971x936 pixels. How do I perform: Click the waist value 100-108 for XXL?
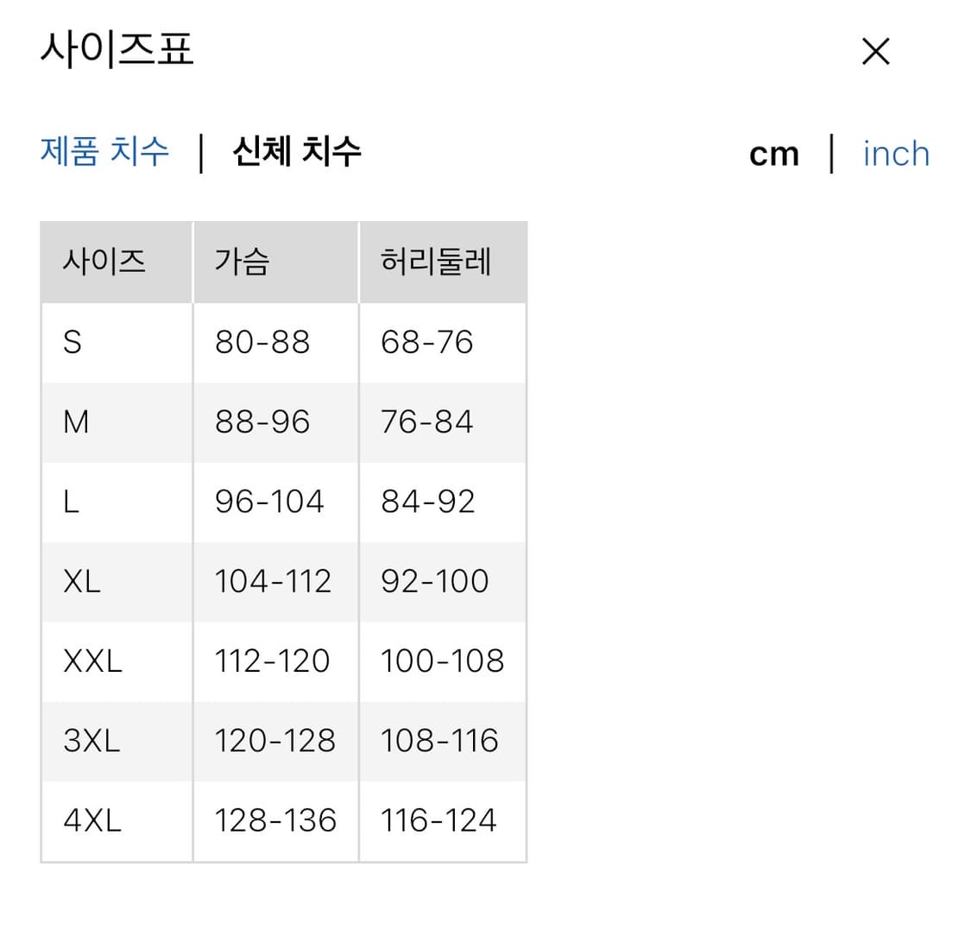tap(444, 661)
